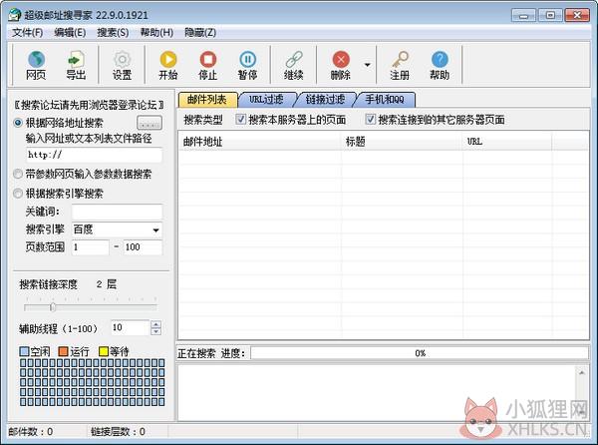Click the orange 运行 legend swatch
The image size is (598, 445).
[64, 351]
